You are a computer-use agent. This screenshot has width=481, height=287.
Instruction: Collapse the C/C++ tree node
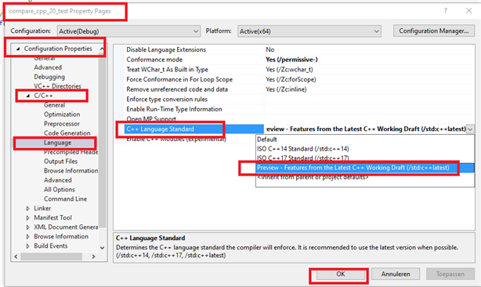[x=28, y=96]
